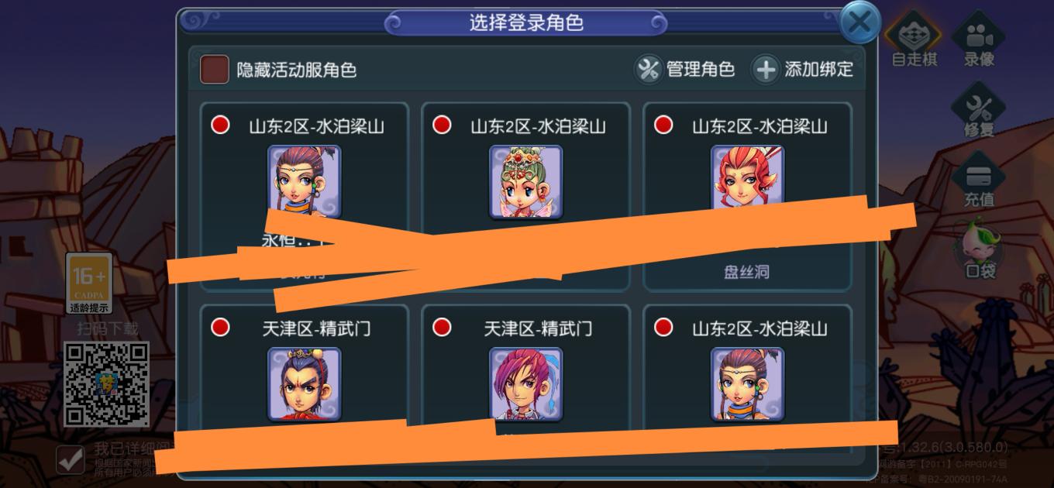Click the 管理角色 text button

click(x=701, y=69)
